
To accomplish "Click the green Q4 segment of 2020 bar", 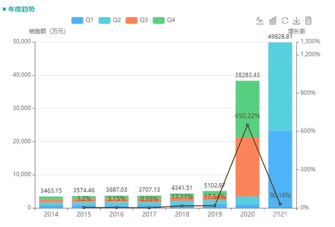I will pyautogui.click(x=248, y=104).
